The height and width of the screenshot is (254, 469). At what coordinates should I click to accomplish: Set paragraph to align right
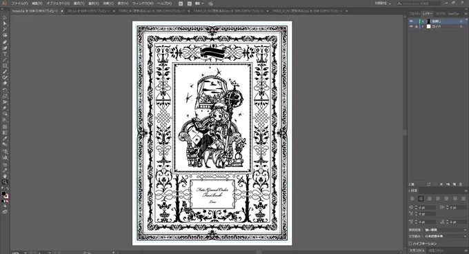coord(430,199)
